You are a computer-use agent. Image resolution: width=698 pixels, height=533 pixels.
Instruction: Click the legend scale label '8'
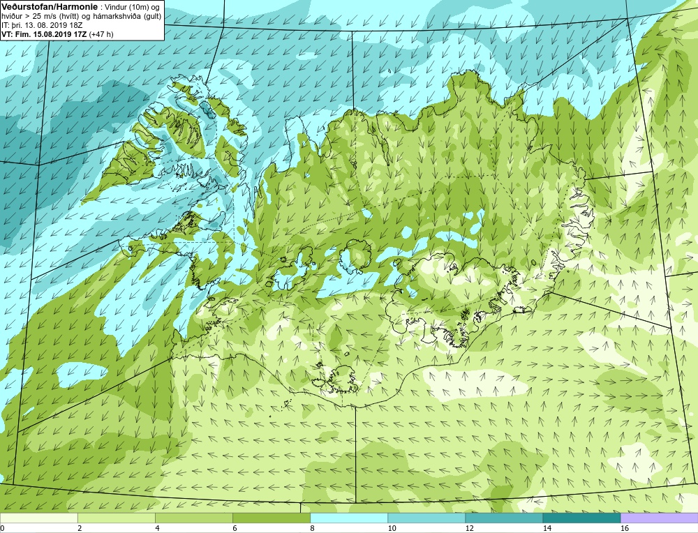(x=312, y=528)
